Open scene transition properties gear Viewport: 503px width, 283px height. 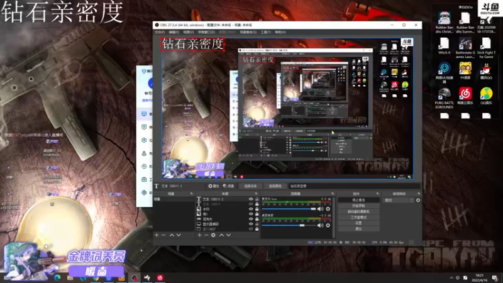pyautogui.click(x=418, y=200)
